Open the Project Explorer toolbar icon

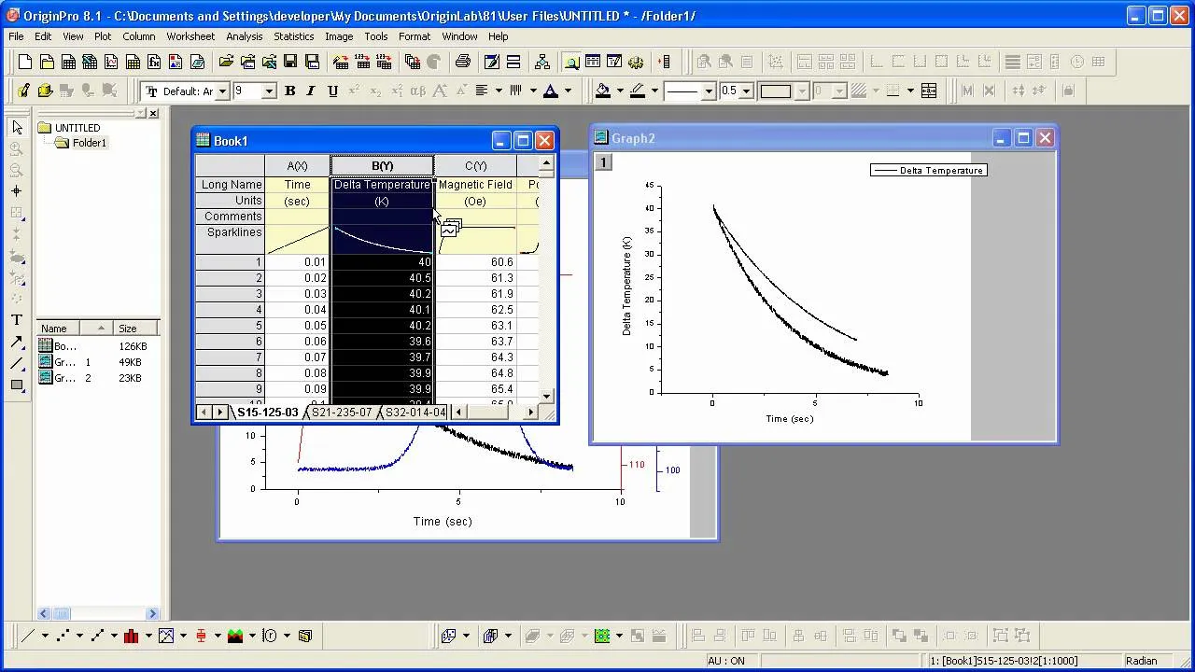pyautogui.click(x=541, y=63)
